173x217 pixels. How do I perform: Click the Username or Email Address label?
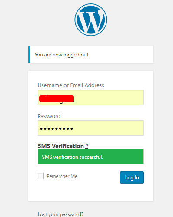click(71, 85)
